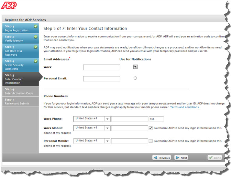Open the Terms and conditions link
The width and height of the screenshot is (232, 178).
pos(185,107)
